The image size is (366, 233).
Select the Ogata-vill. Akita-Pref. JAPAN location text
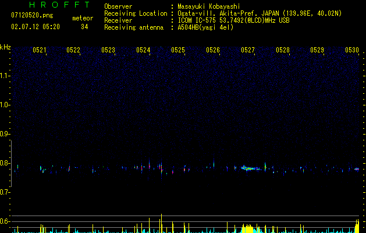tap(260, 13)
